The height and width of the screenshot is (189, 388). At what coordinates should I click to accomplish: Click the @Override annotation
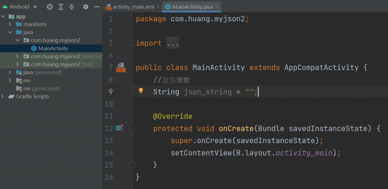(x=173, y=116)
